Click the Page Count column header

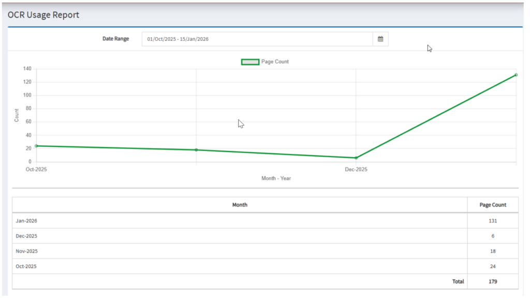pyautogui.click(x=493, y=205)
